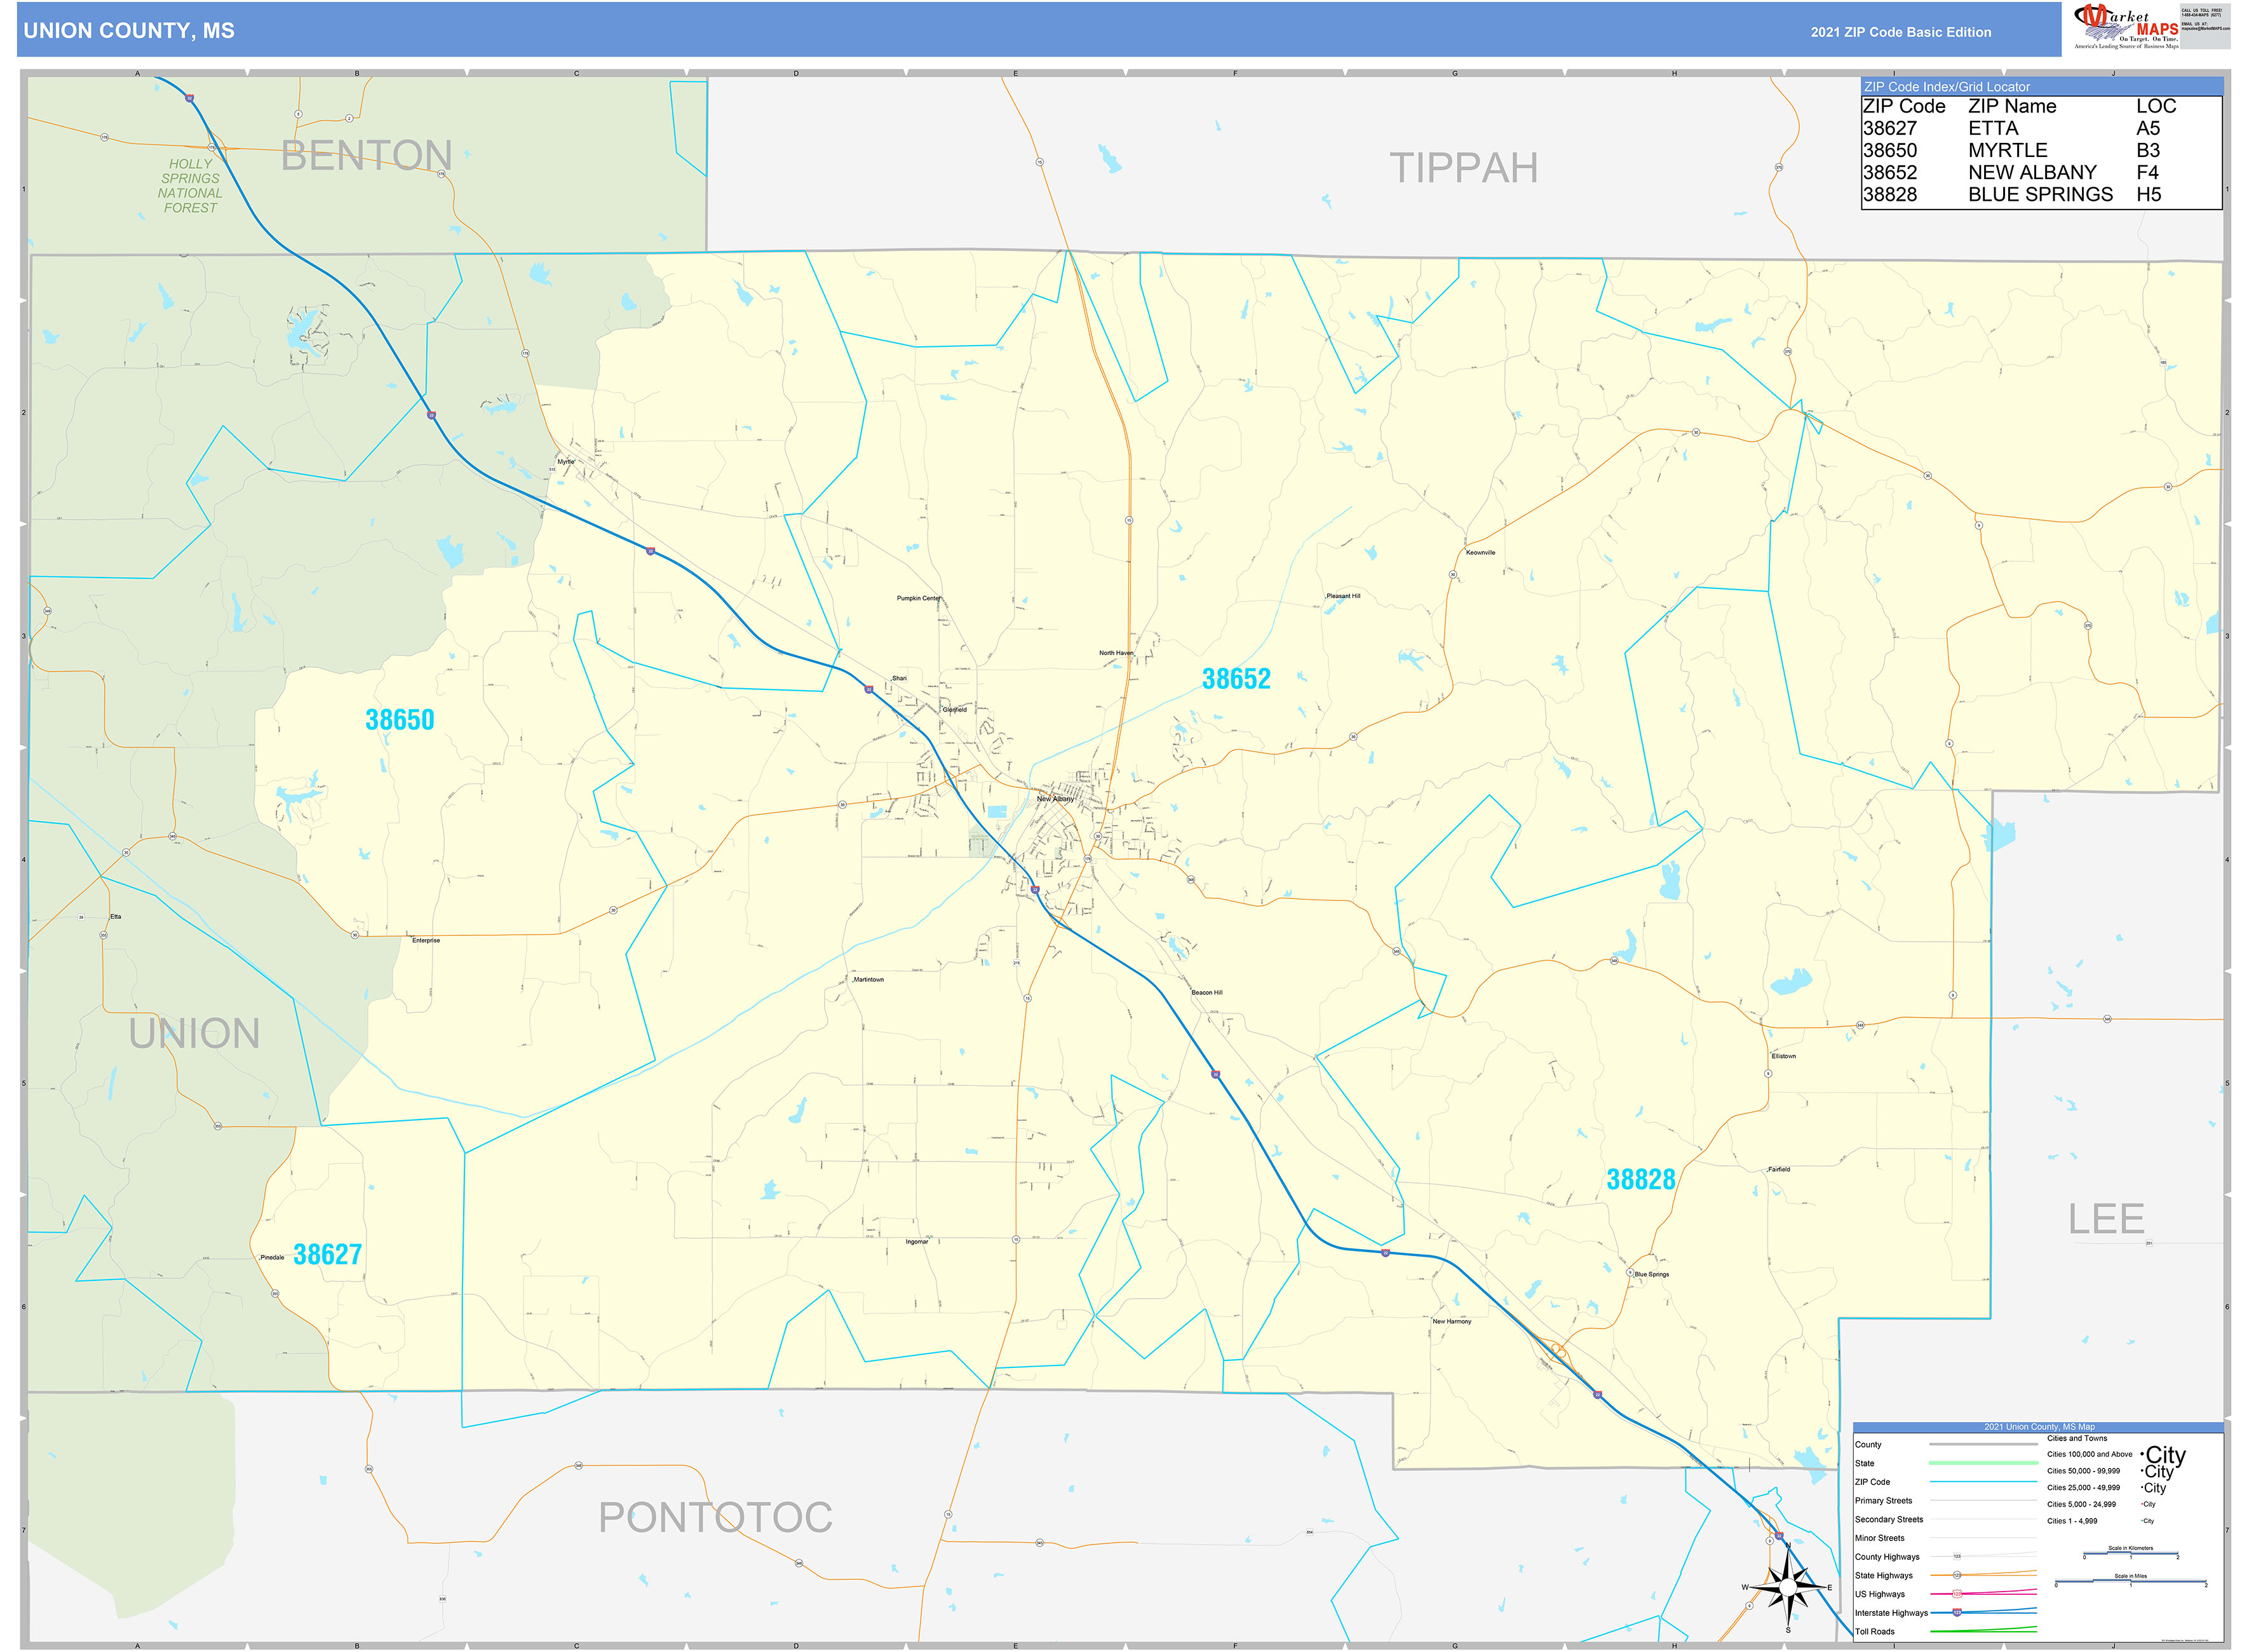Click the State Highways legend symbol
Image resolution: width=2242 pixels, height=1652 pixels.
1958,1576
